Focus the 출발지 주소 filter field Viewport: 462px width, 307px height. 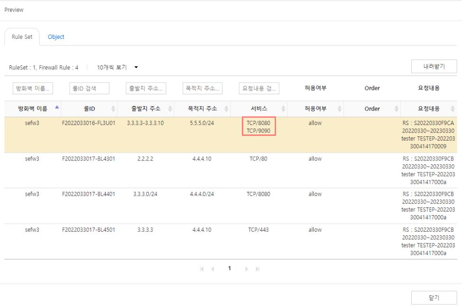(146, 89)
